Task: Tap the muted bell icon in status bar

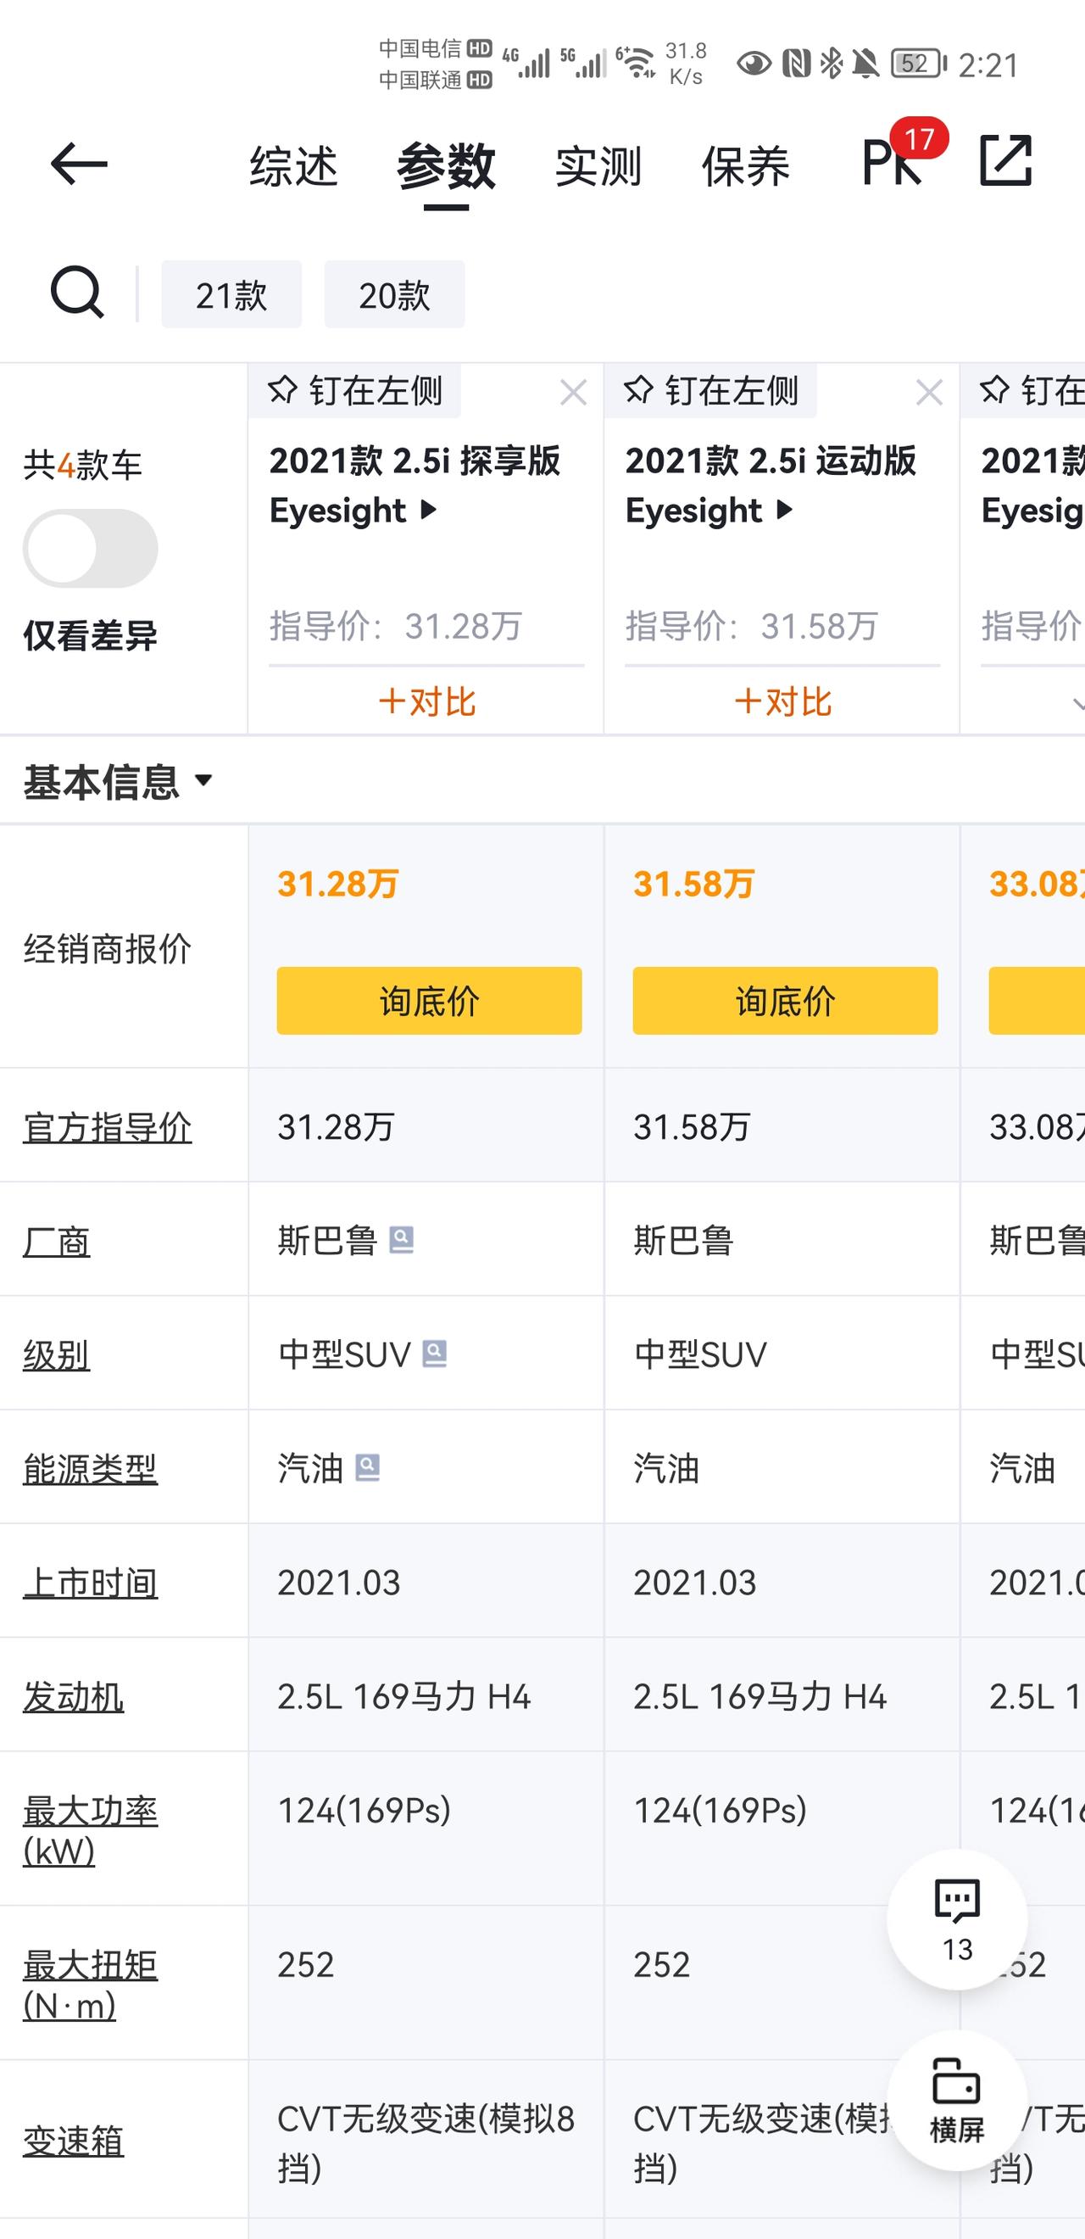Action: 865,64
